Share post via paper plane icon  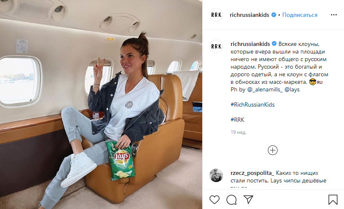pyautogui.click(x=248, y=200)
